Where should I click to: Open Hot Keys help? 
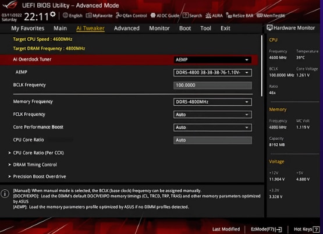tap(306, 229)
